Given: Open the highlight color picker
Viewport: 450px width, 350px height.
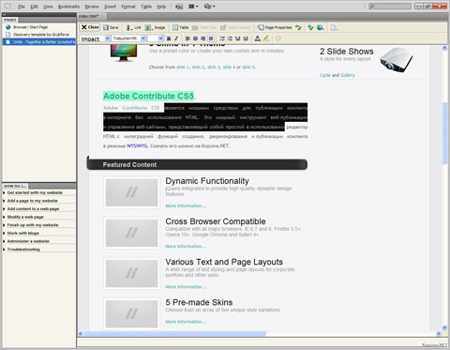Looking at the screenshot, I should point(266,38).
